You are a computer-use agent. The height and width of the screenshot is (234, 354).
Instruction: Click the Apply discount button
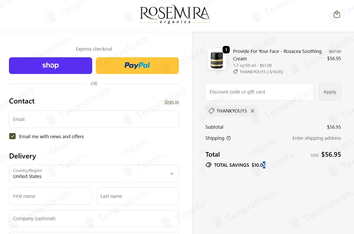click(x=330, y=92)
